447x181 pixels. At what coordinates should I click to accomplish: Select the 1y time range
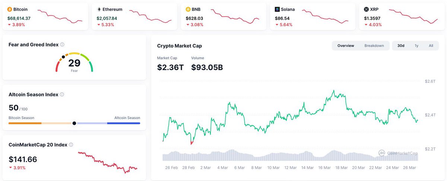tap(416, 46)
